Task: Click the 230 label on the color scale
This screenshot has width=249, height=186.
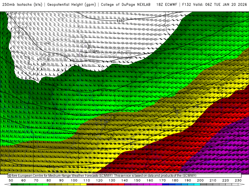Action: pyautogui.click(x=238, y=180)
